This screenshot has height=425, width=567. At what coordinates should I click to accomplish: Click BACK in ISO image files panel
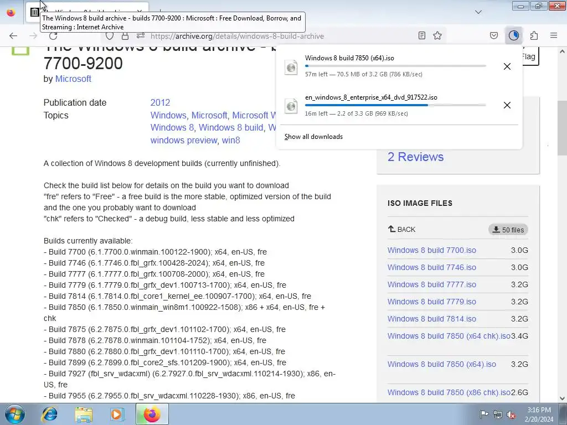pos(401,229)
